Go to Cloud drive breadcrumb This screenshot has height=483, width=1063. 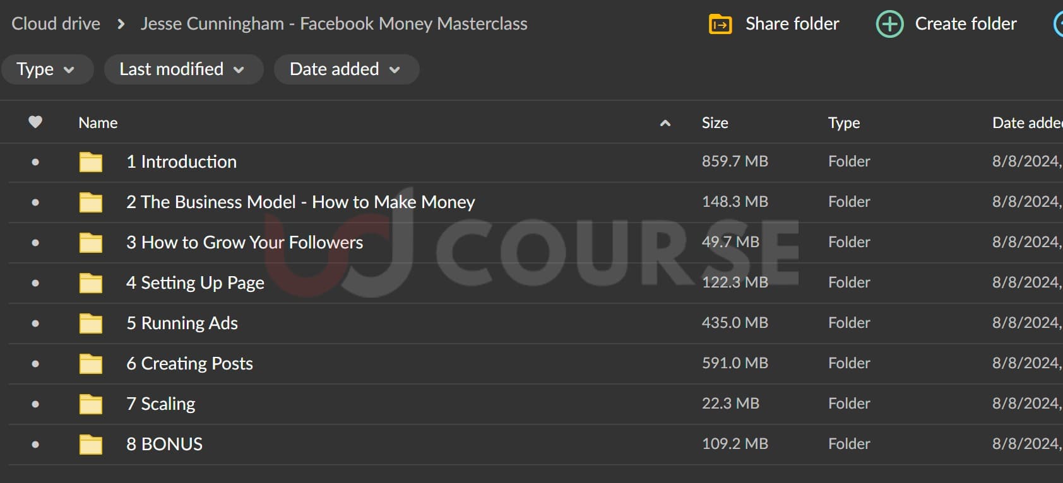coord(56,24)
